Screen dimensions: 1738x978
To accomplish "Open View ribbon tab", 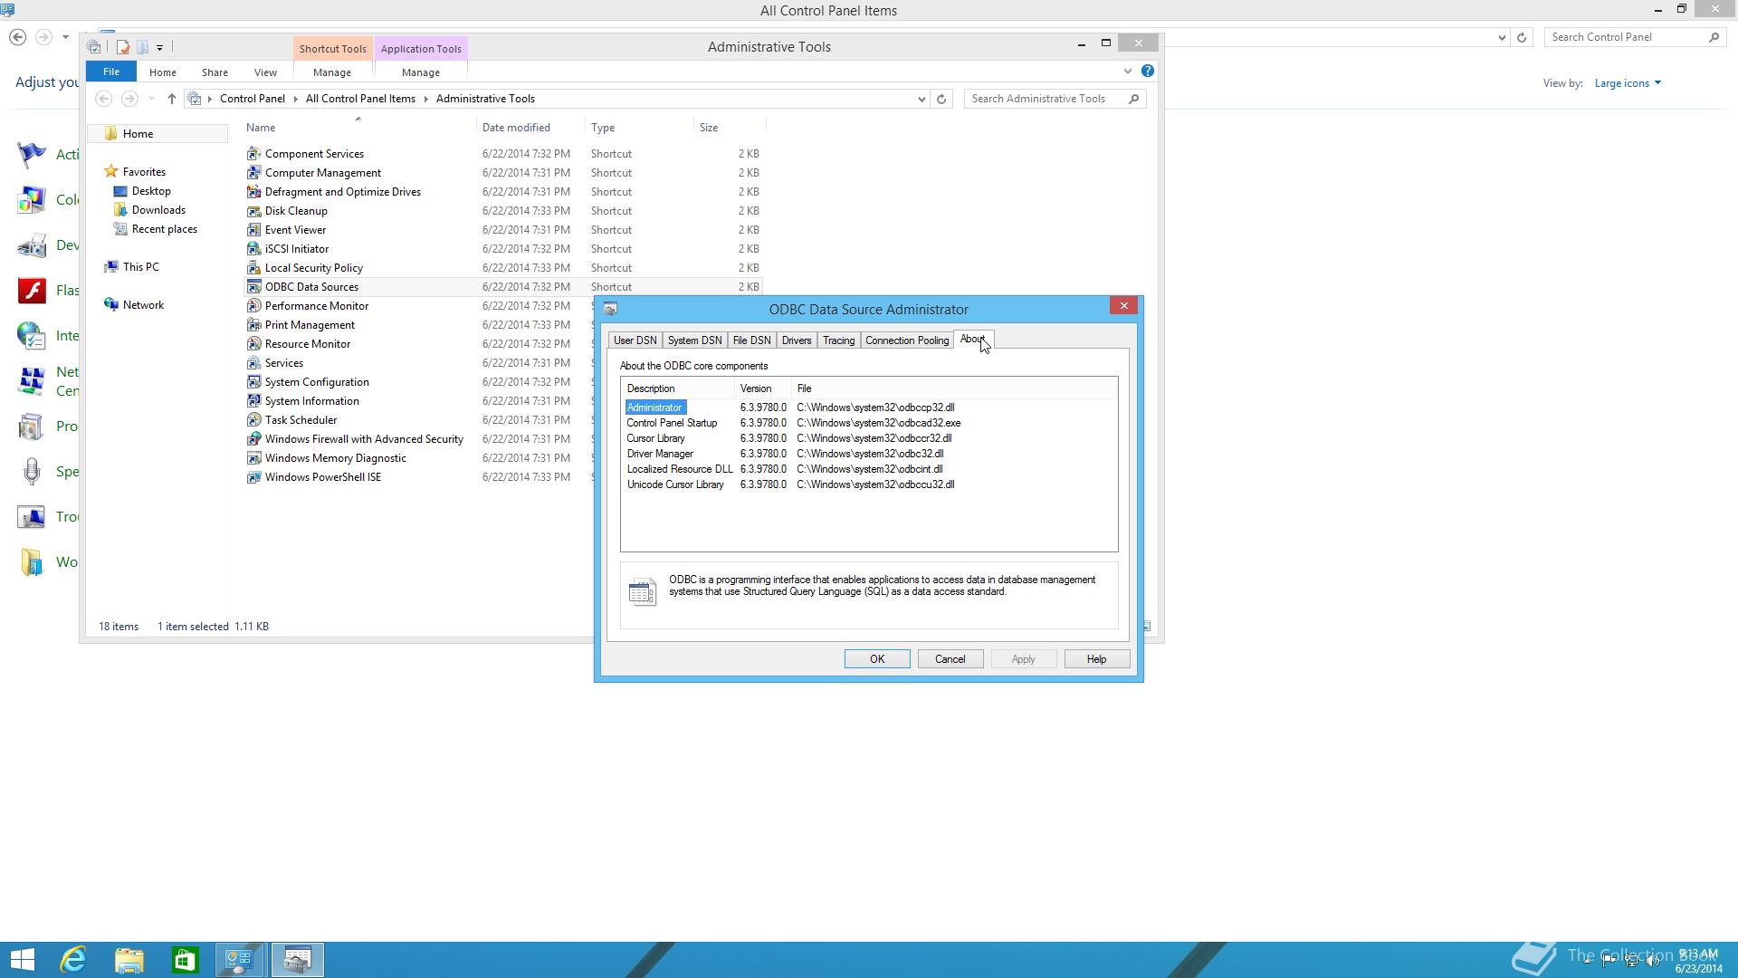I will tap(265, 72).
